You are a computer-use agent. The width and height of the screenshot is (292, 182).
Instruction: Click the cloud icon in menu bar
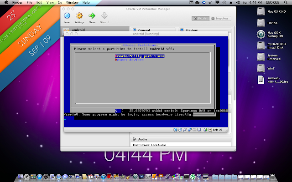tap(197, 2)
